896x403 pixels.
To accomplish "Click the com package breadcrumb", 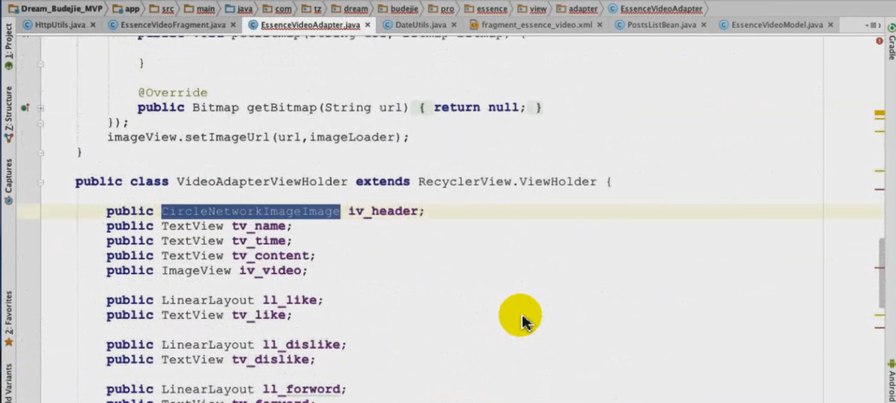I will pyautogui.click(x=277, y=9).
